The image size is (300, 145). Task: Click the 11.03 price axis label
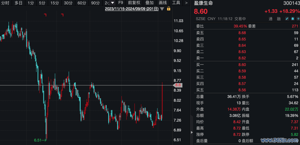[x=178, y=21]
